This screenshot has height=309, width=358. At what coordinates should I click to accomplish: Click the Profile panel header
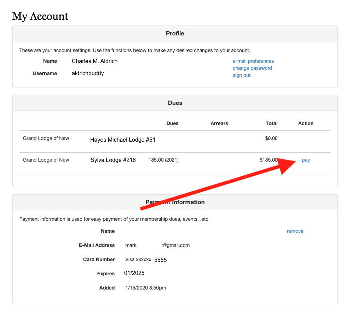[175, 33]
